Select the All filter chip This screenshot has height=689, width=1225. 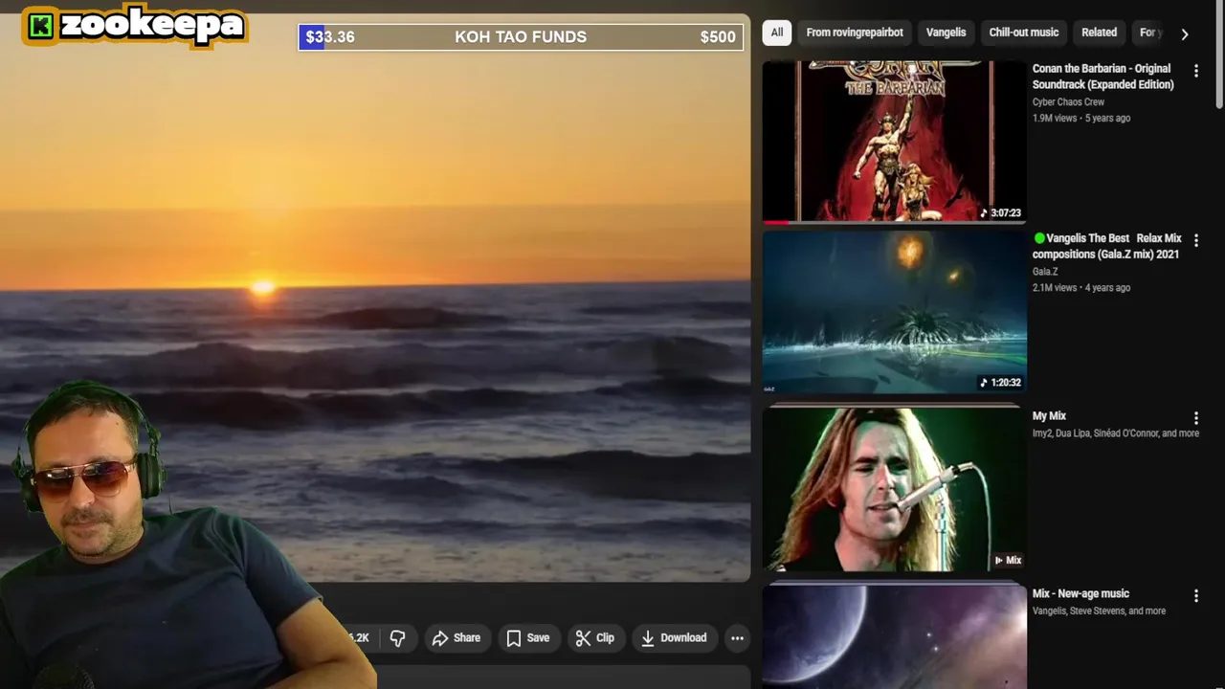pyautogui.click(x=777, y=33)
